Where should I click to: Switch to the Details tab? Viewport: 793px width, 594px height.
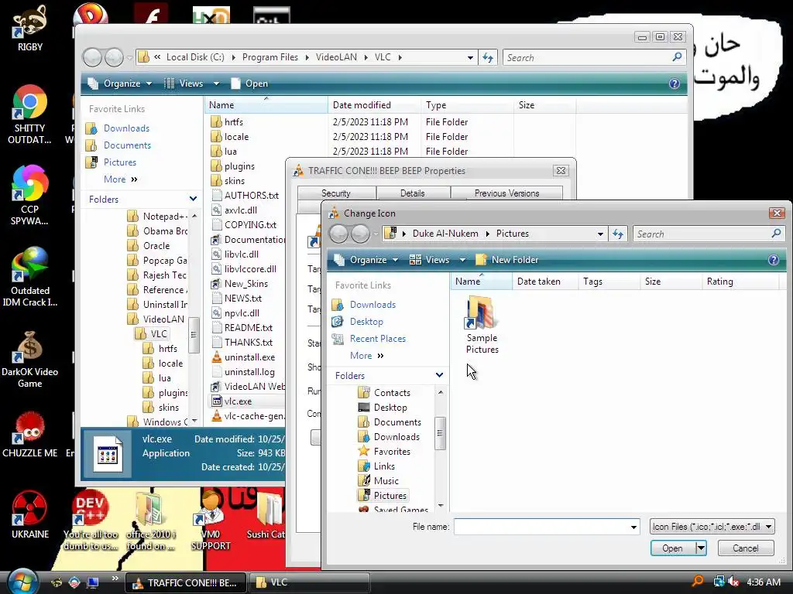coord(413,193)
